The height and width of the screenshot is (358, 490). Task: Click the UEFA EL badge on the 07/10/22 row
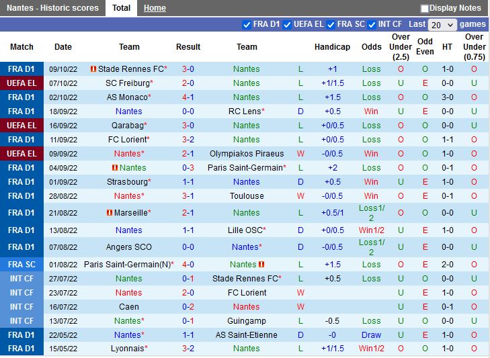tap(22, 83)
